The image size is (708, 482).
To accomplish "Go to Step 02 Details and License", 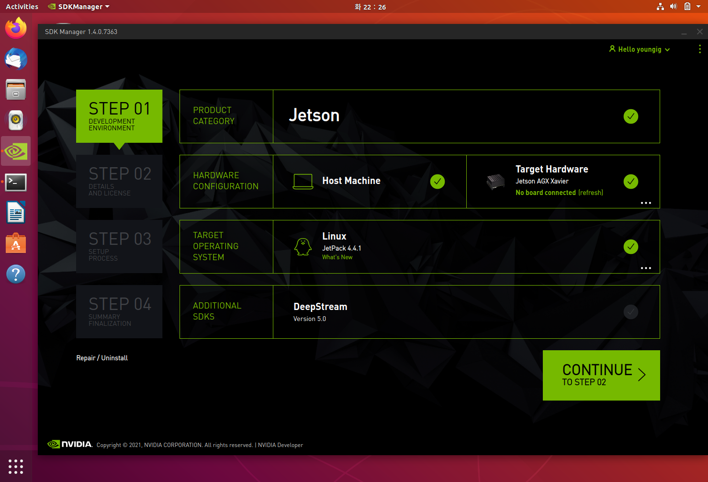I will point(119,181).
